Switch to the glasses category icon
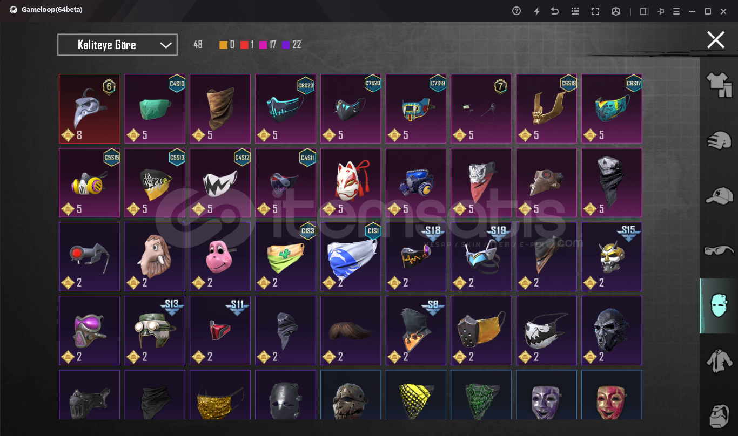This screenshot has height=436, width=738. (719, 250)
